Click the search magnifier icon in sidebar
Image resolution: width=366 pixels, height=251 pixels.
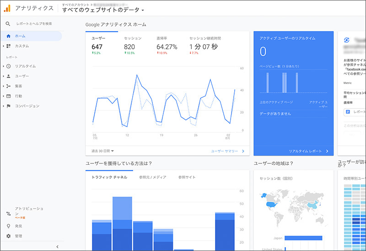pyautogui.click(x=8, y=24)
